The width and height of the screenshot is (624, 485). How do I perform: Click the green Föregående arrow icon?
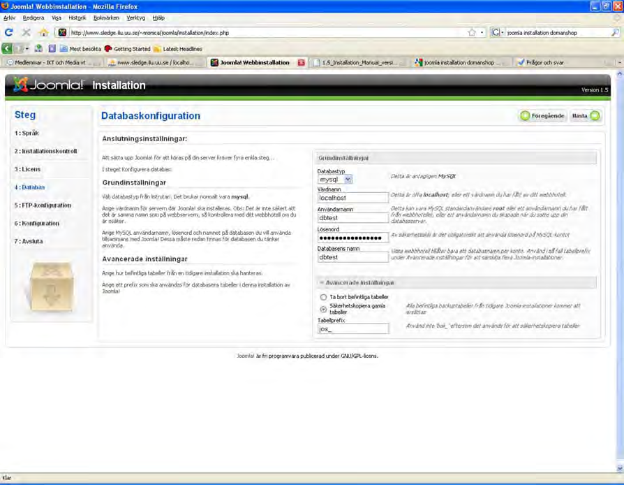tap(525, 115)
